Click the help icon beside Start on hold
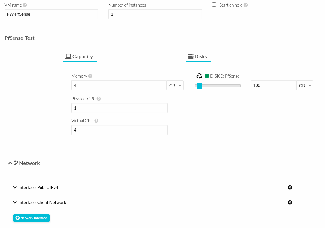The image size is (325, 228). pyautogui.click(x=246, y=5)
